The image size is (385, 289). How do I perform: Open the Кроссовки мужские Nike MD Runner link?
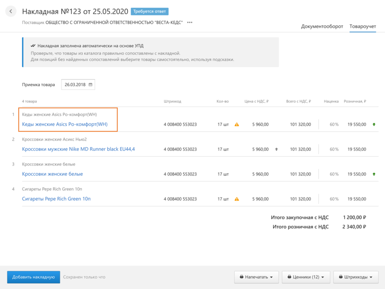(x=78, y=149)
